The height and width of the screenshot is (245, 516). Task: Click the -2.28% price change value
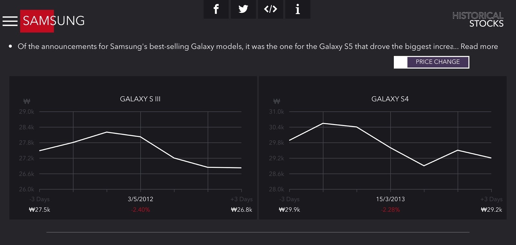(390, 210)
